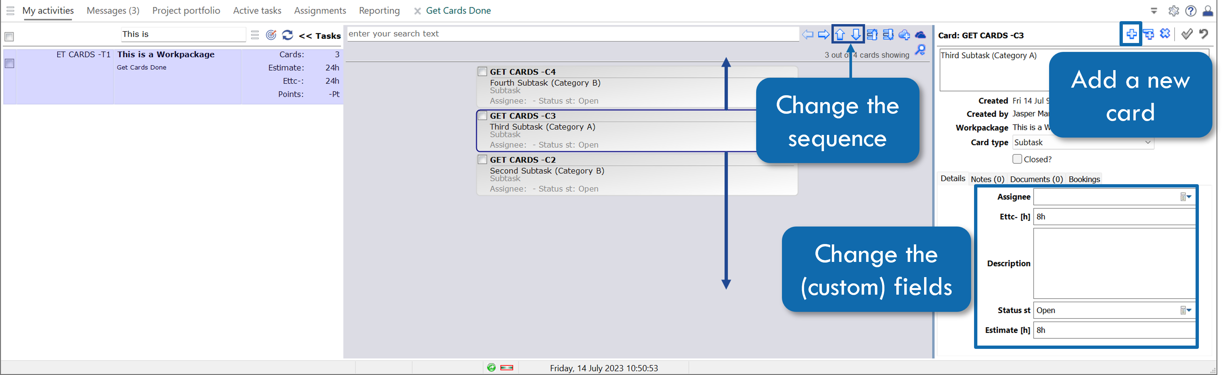Open help question mark icon
Viewport: 1224px width, 375px height.
(1191, 11)
